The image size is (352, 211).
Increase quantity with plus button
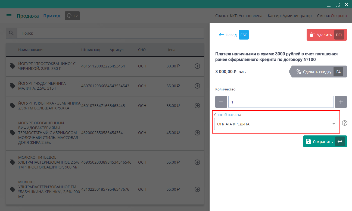[341, 102]
